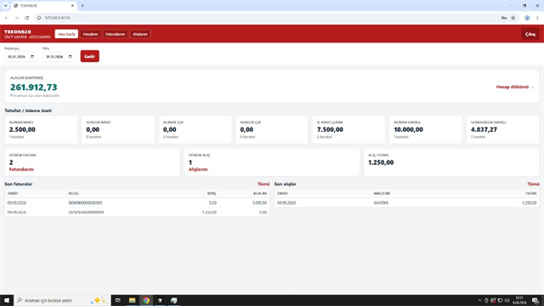Bookmark this page with star icon
Viewport: 544px width, 306px height.
(513, 18)
